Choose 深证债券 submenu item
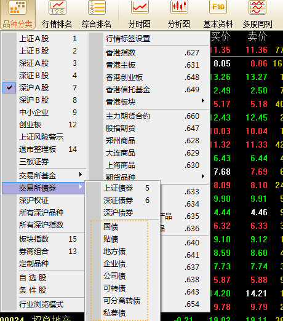Viewport: 283px width, 321px height. pyautogui.click(x=122, y=200)
